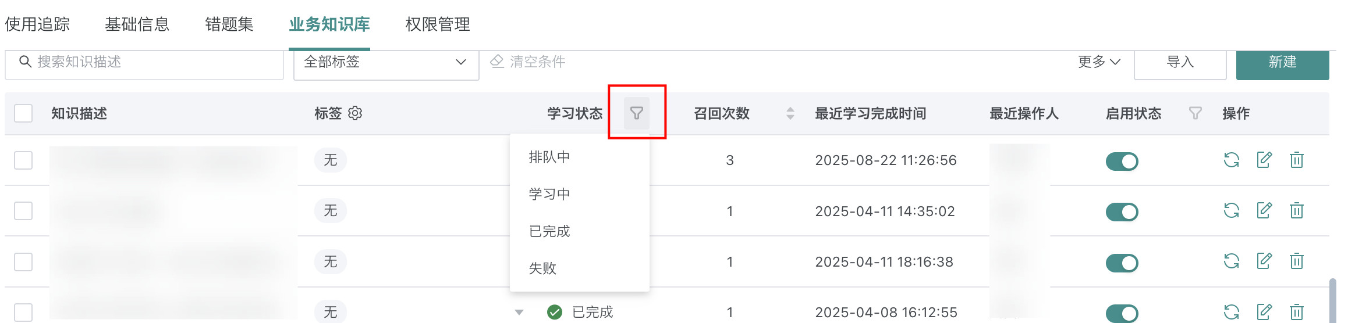Expand the 更多 options dropdown
1348x323 pixels.
click(x=1099, y=62)
